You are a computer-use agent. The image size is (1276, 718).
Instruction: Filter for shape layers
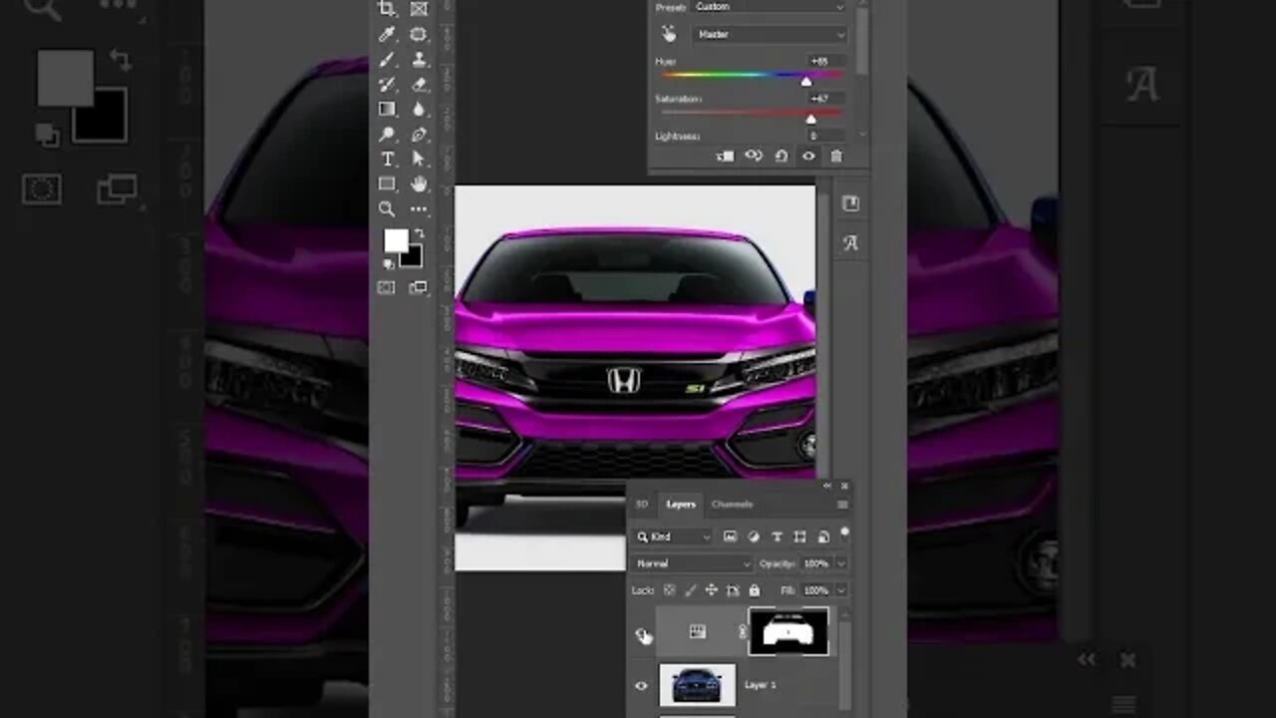tap(799, 537)
